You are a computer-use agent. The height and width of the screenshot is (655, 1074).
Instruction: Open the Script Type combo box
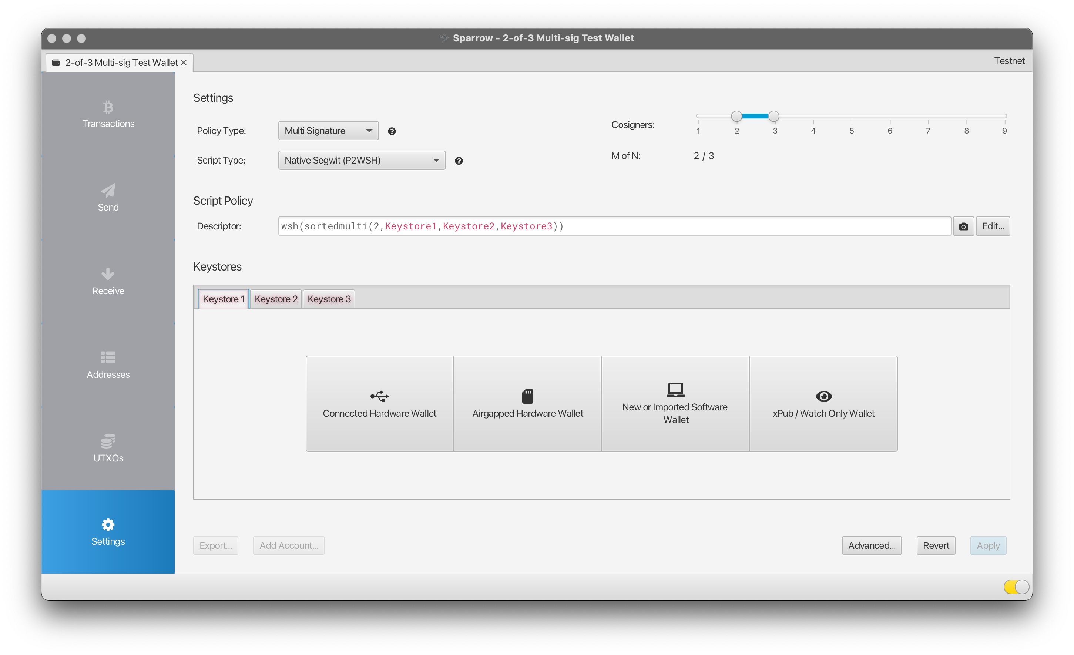click(x=362, y=160)
